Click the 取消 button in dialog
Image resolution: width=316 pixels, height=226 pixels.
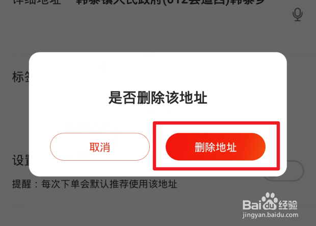100,147
